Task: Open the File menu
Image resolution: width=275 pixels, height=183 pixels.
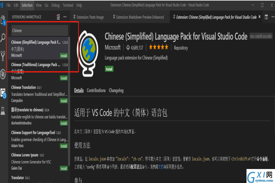Action: tap(8, 5)
